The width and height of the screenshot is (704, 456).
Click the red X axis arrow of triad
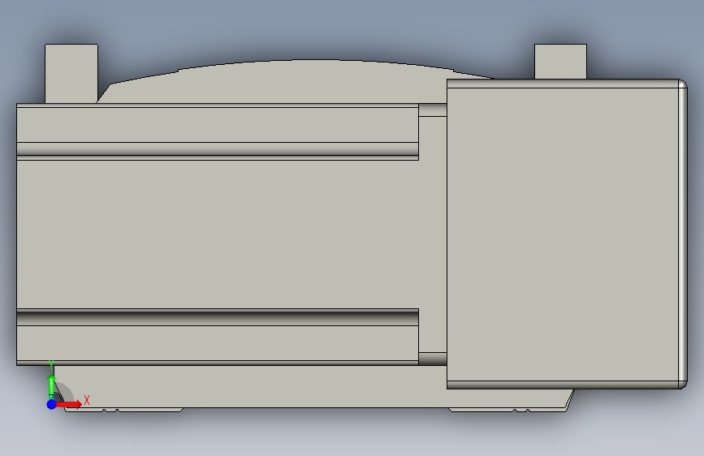point(69,404)
